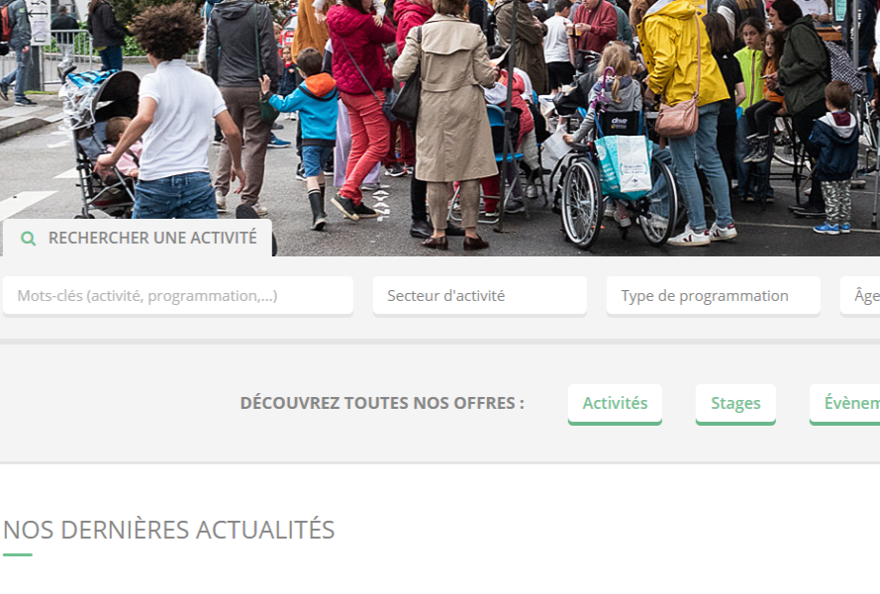Open the RECHERCHER UNE ACTIVITÉ tab

(x=138, y=238)
